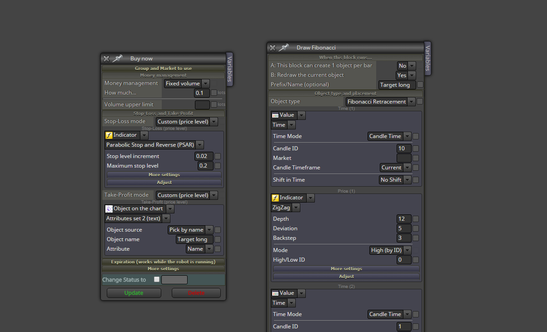Open Redraw current object Yes dropdown

pyautogui.click(x=406, y=75)
